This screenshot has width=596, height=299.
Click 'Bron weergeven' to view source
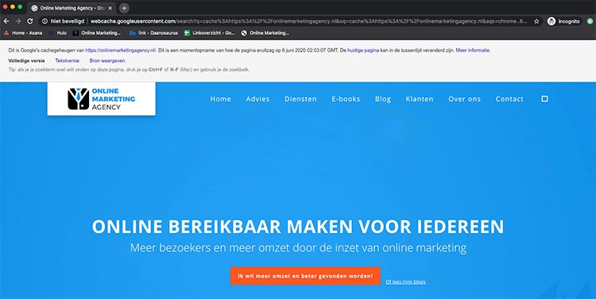pos(107,60)
